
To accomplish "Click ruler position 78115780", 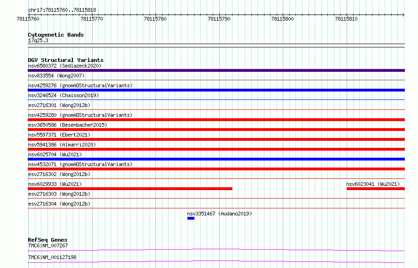I will pyautogui.click(x=155, y=19).
